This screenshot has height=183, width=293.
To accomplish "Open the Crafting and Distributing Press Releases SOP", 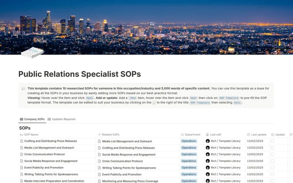I will pos(50,141).
